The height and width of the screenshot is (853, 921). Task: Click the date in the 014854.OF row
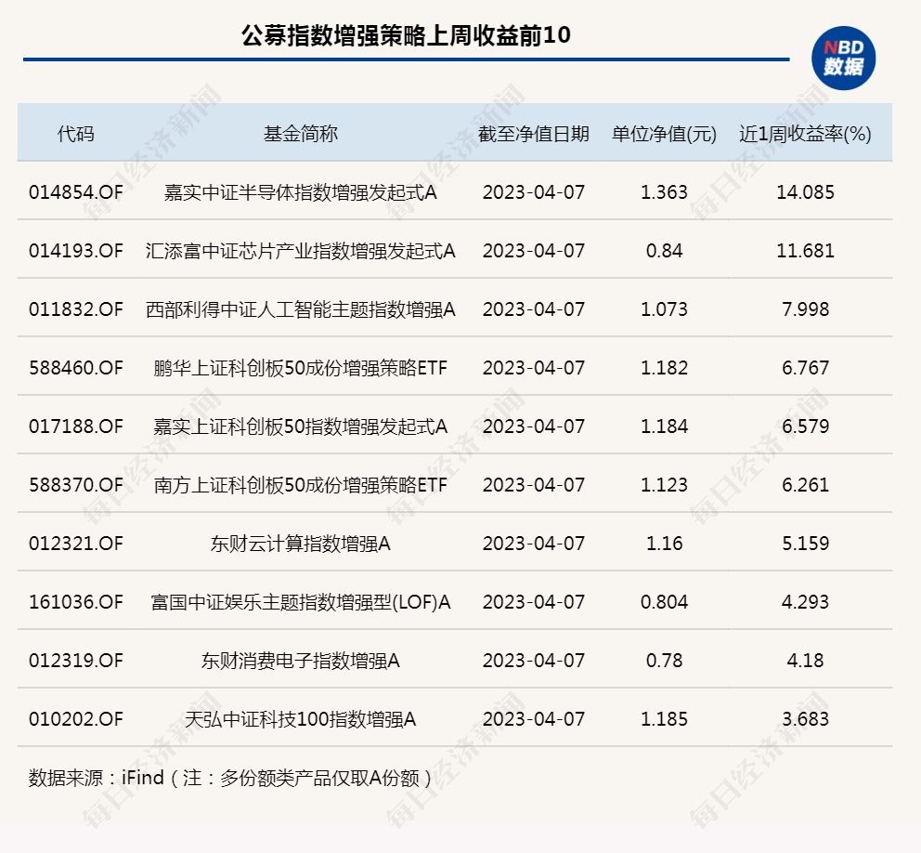(533, 192)
